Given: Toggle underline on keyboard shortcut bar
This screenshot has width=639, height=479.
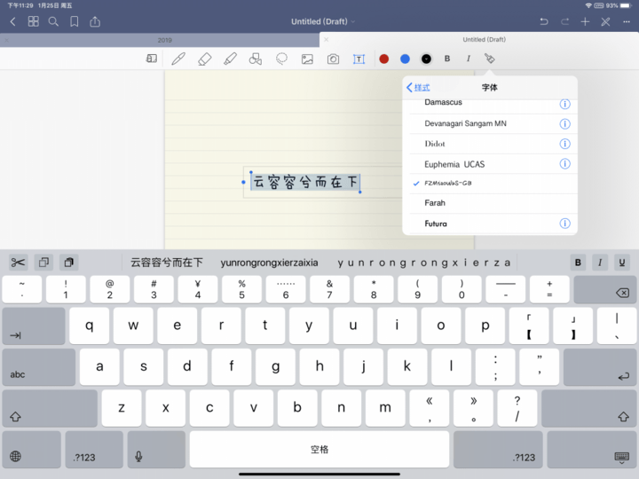Looking at the screenshot, I should coord(622,263).
